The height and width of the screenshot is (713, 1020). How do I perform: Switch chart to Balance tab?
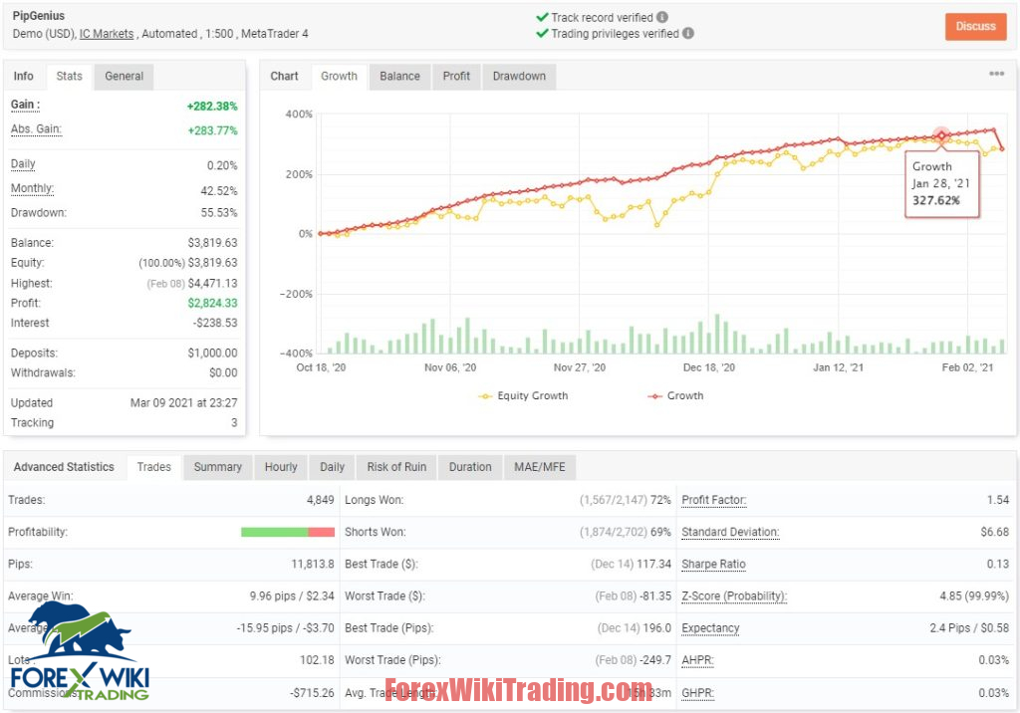399,76
